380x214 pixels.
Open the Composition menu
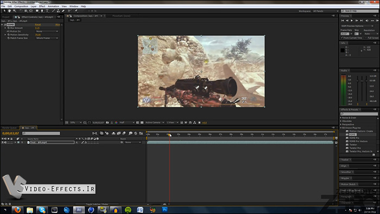21,7
